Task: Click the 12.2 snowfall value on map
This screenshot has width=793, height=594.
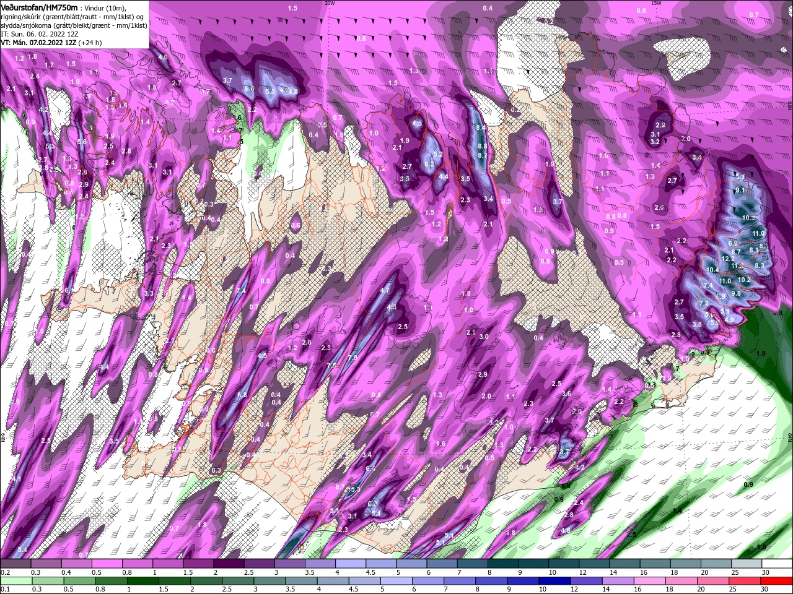Action: tap(729, 259)
